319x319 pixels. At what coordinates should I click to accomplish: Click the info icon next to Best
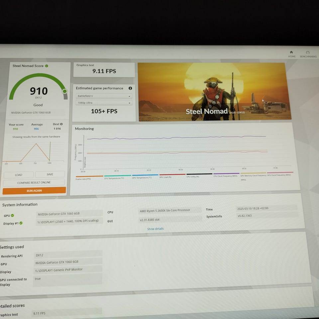pyautogui.click(x=61, y=124)
